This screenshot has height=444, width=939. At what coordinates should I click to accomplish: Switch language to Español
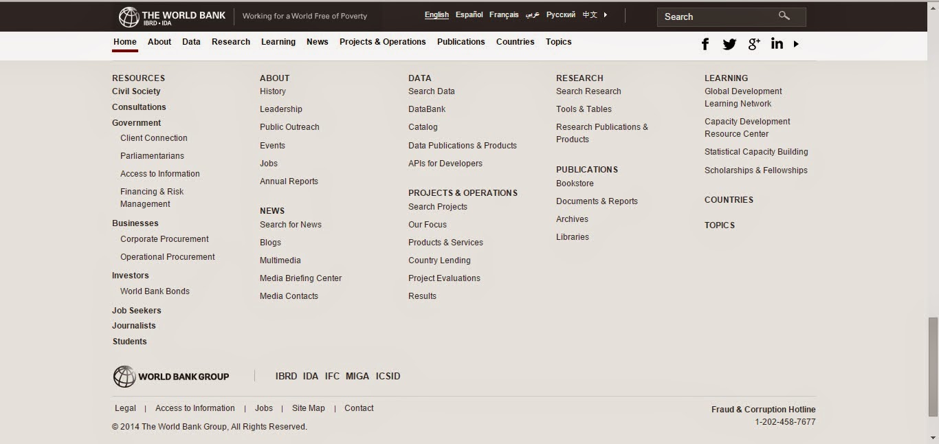[469, 14]
